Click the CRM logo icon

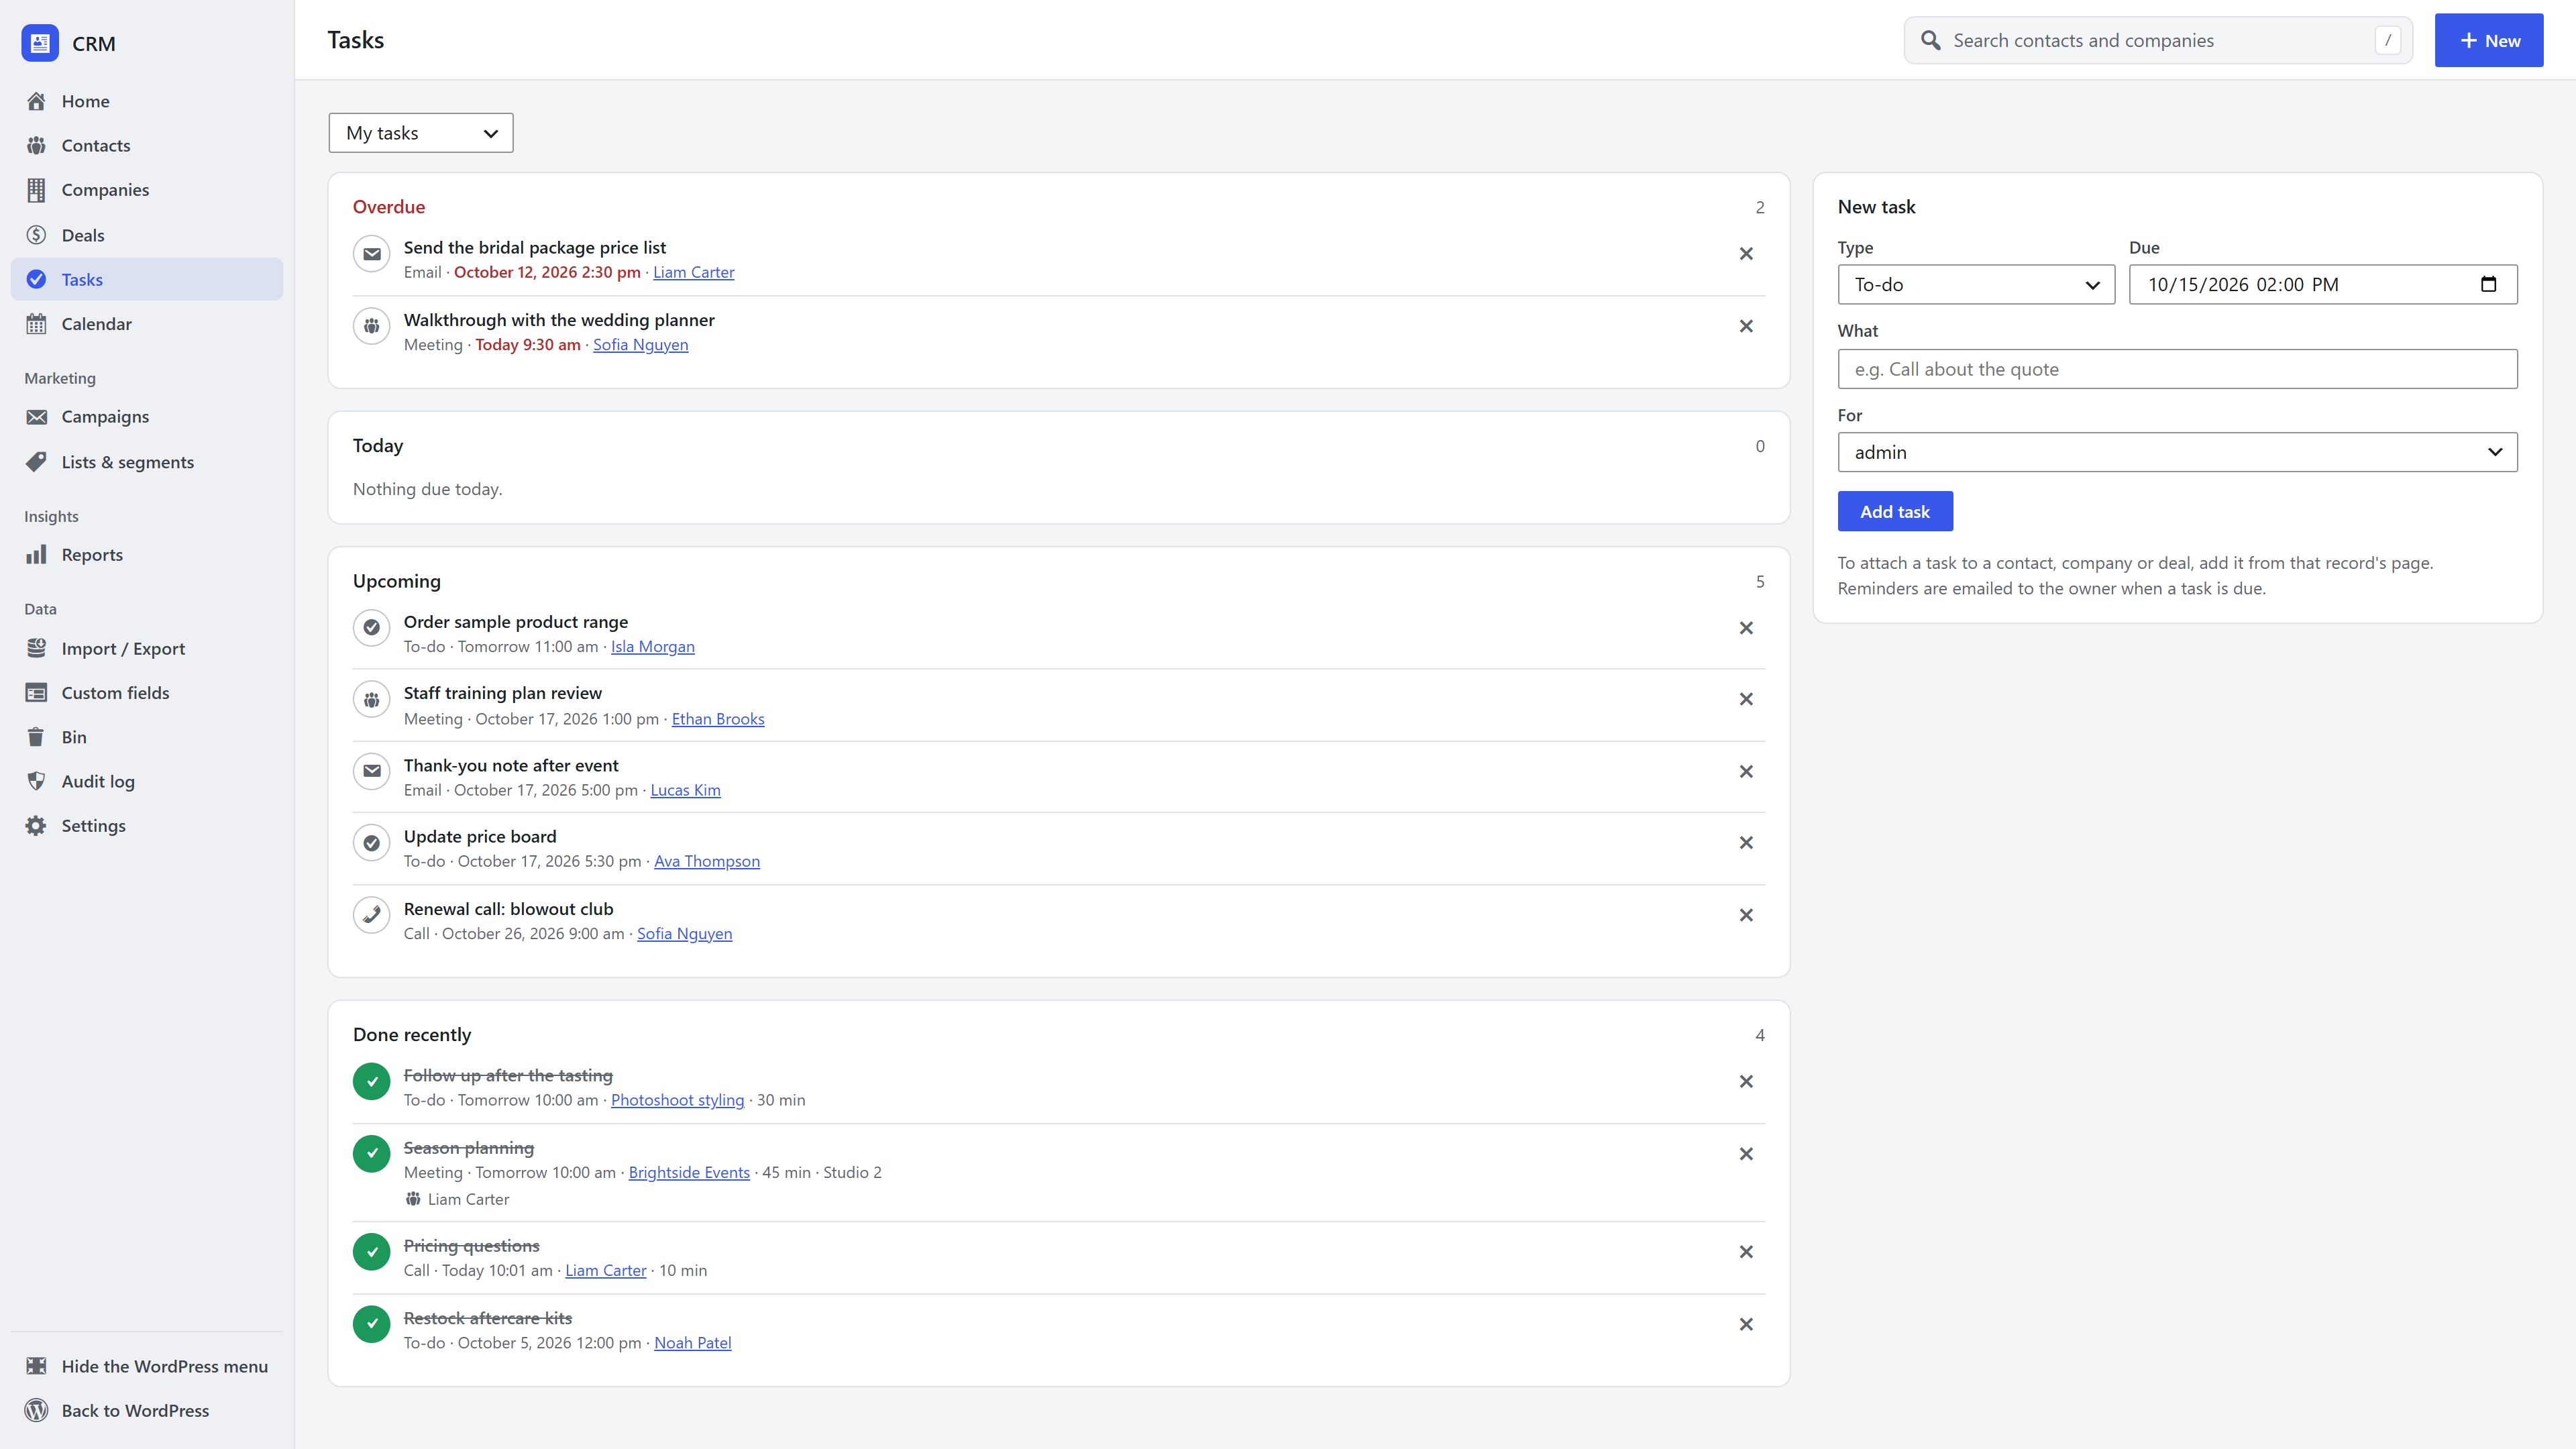pos(40,43)
